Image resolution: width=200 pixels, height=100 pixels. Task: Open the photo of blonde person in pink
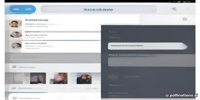[x=58, y=78]
